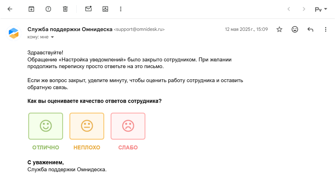This screenshot has width=335, height=192.
Task: Reply using the curved arrow icon
Action: (x=310, y=29)
